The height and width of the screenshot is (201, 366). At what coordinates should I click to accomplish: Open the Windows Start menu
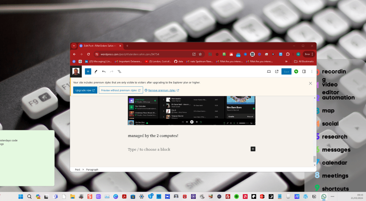(x=20, y=197)
